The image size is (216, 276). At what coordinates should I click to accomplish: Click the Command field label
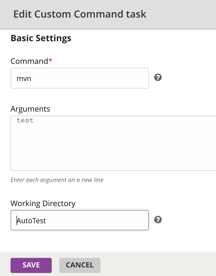pos(29,61)
